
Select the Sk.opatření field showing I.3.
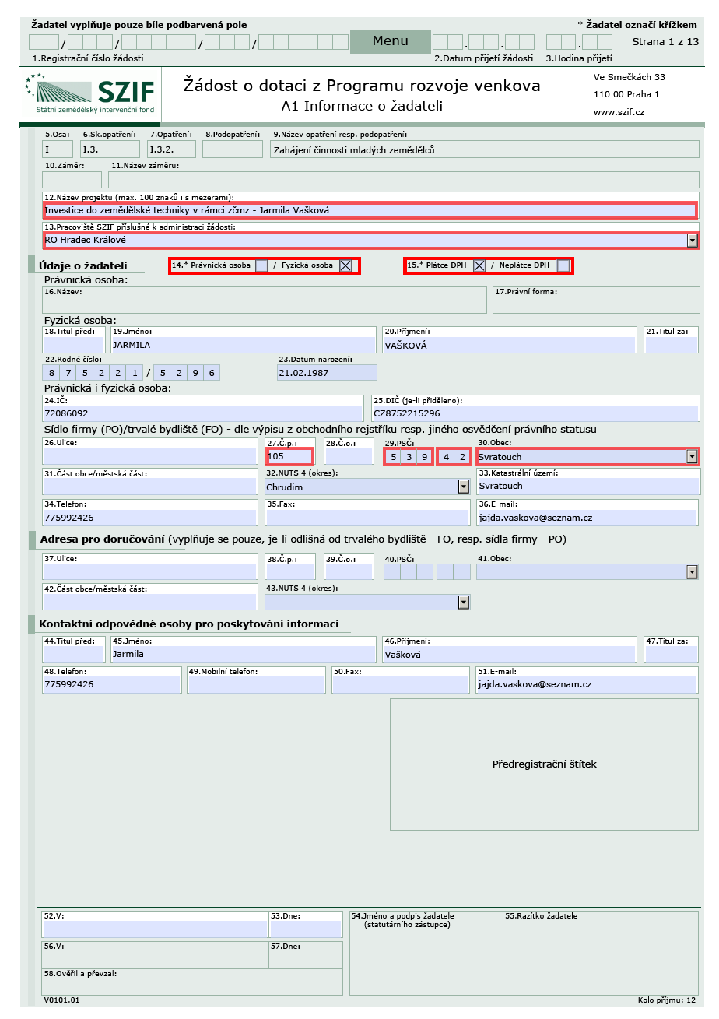110,149
